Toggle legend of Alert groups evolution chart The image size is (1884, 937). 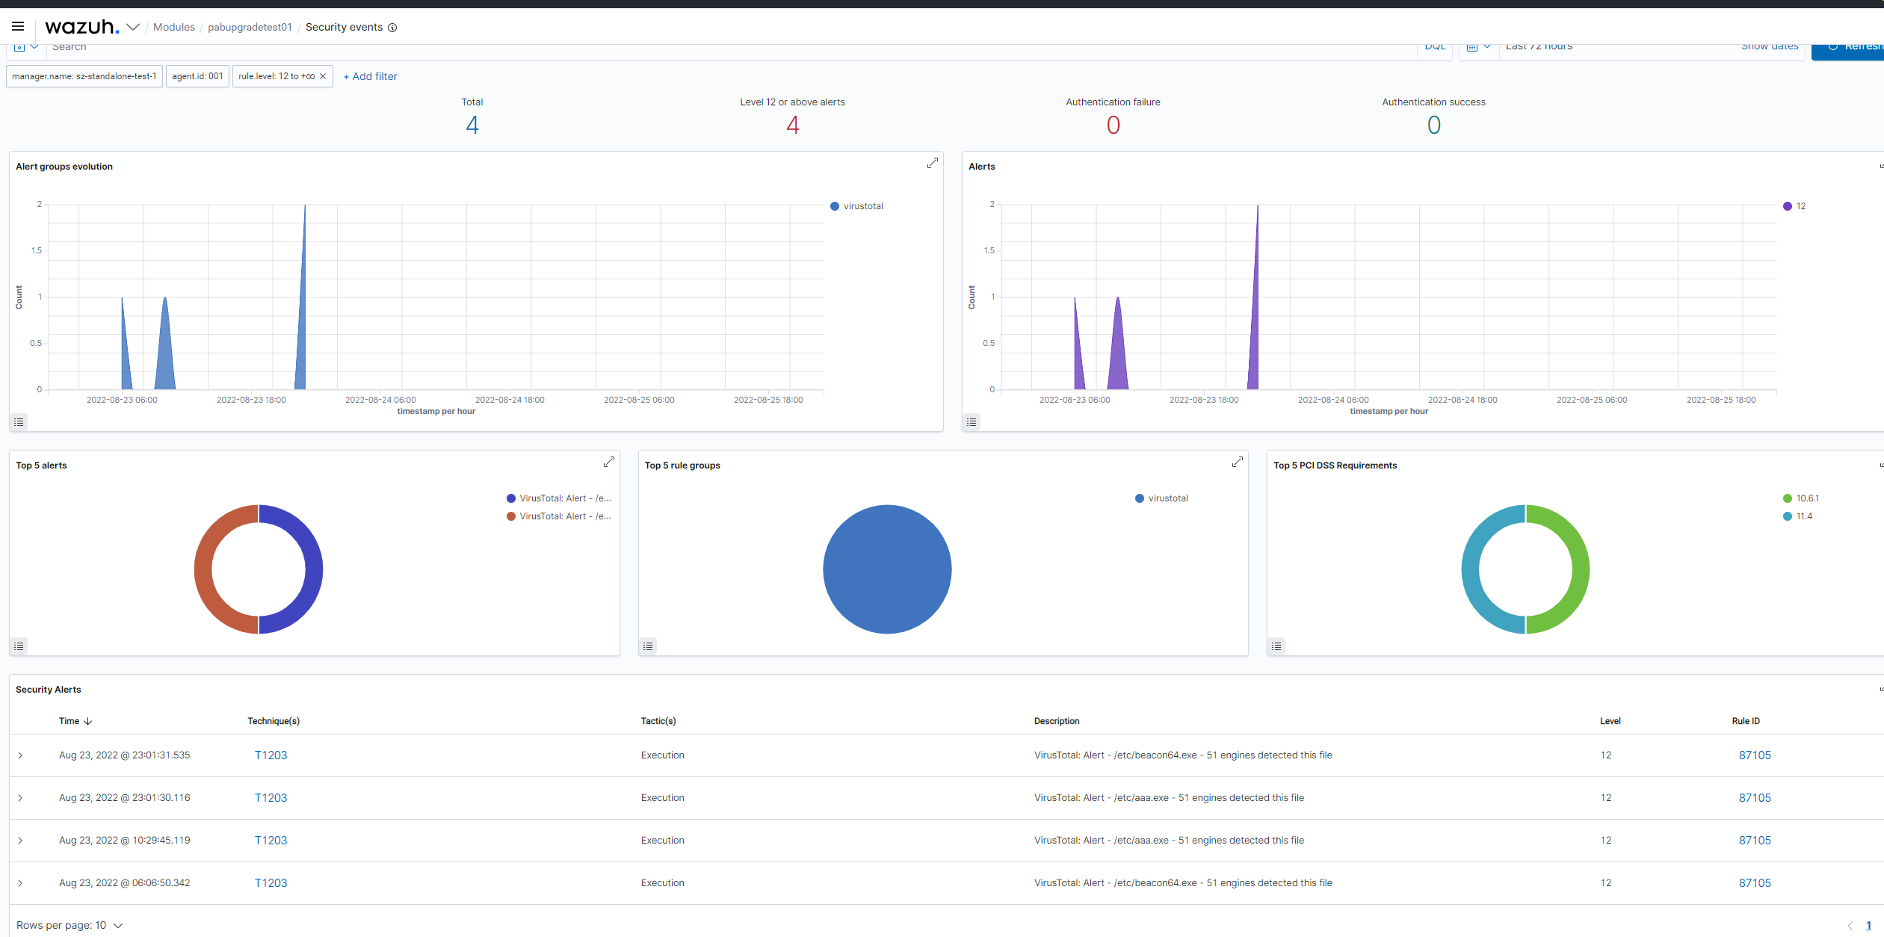pos(19,422)
